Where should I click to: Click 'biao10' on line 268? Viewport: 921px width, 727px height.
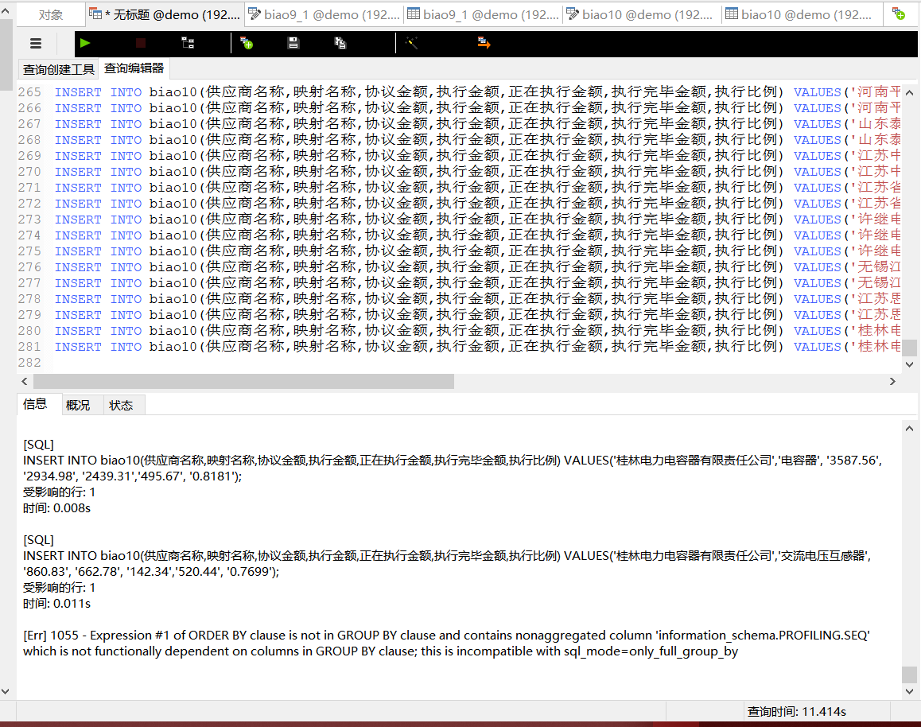173,140
